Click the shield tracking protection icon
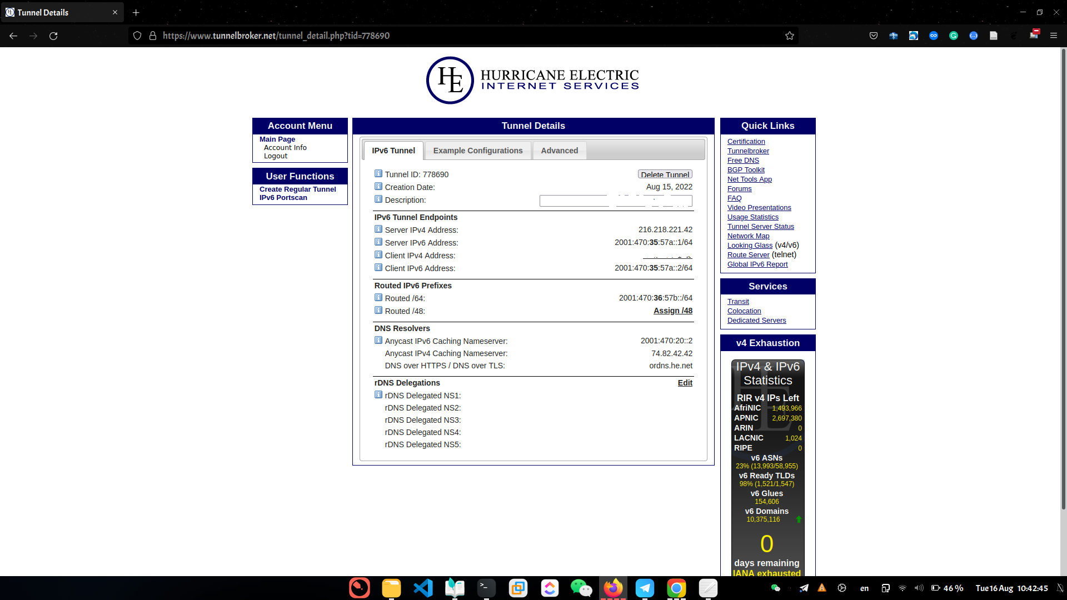 coord(137,36)
